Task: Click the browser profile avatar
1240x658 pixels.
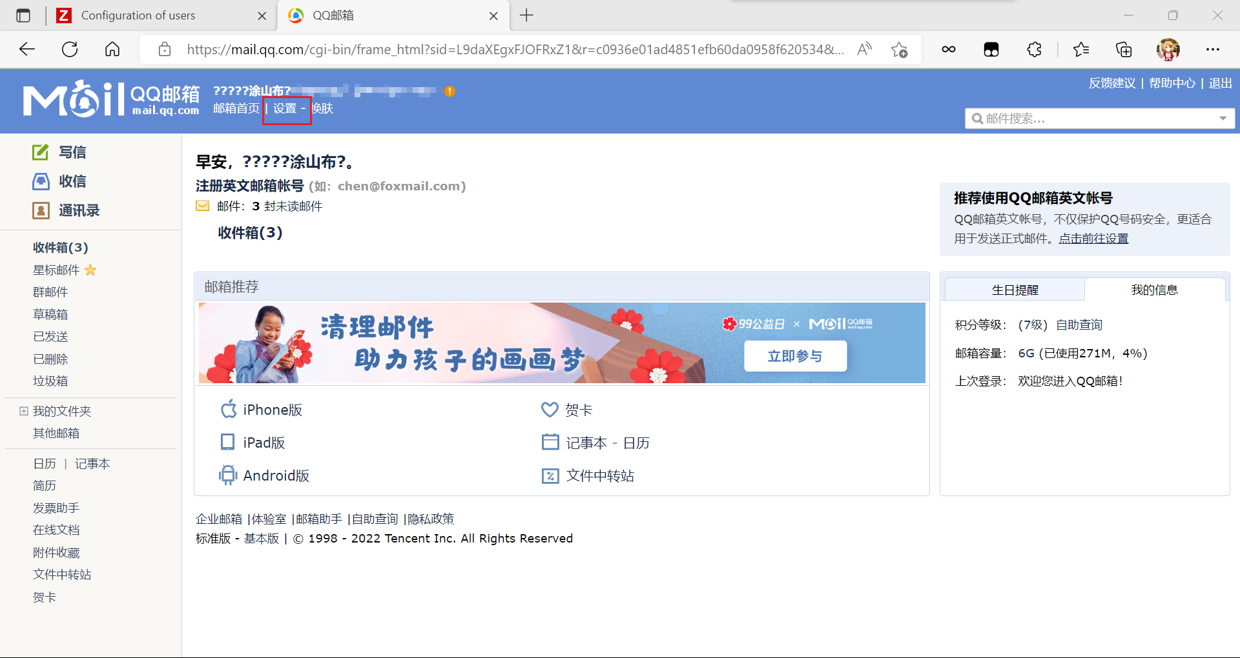Action: coord(1168,50)
